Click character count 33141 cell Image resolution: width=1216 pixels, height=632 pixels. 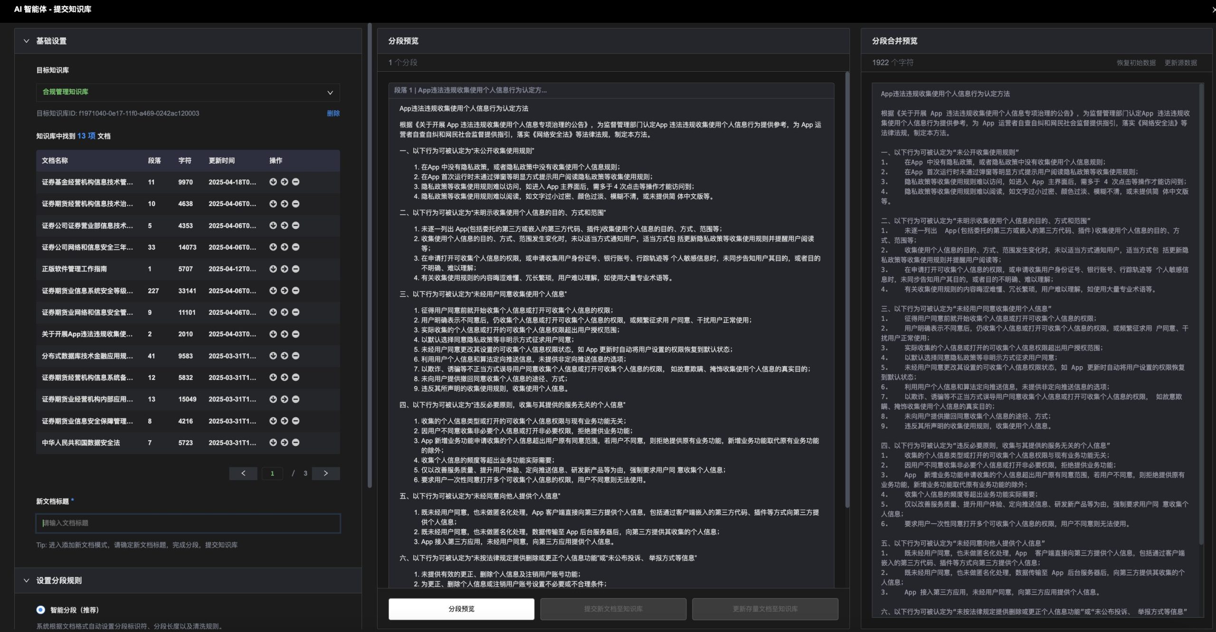point(187,291)
